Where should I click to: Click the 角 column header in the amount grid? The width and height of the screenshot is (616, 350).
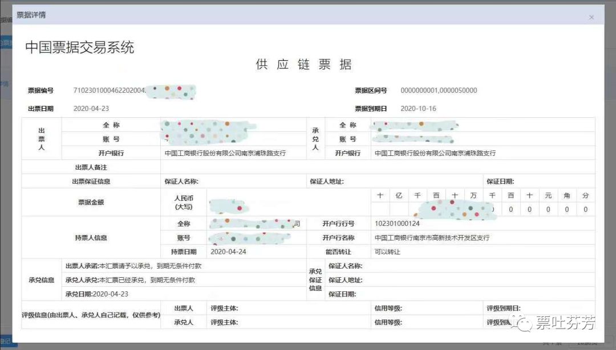tap(566, 196)
